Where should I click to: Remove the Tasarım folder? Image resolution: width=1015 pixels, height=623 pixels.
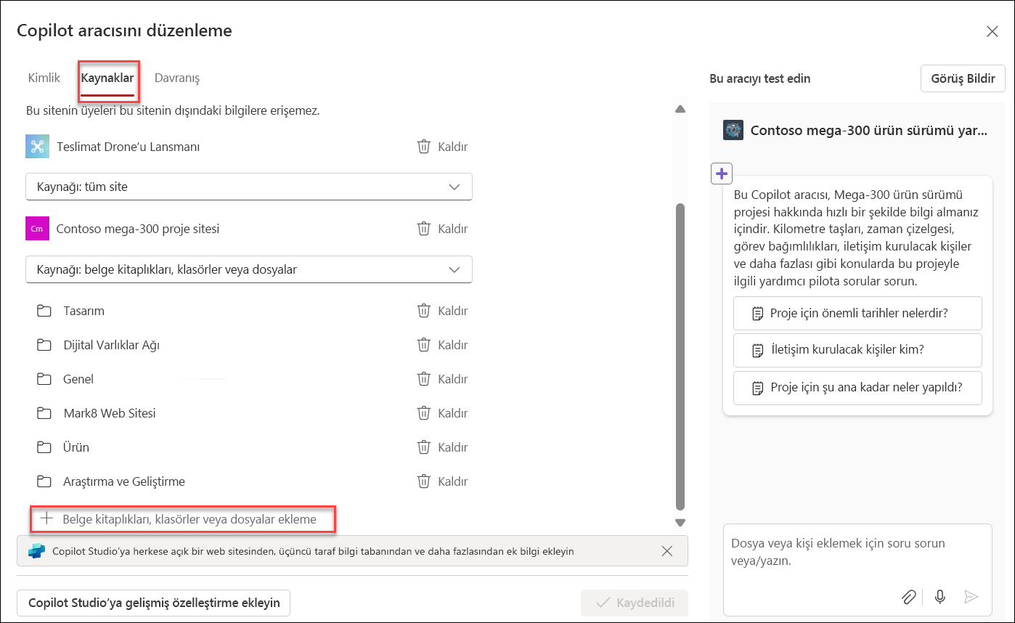442,311
